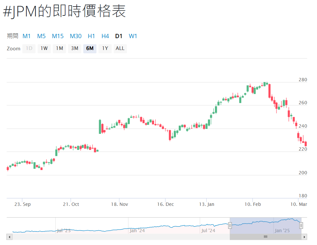
Task: Select the 6M zoom button
Action: coord(90,49)
